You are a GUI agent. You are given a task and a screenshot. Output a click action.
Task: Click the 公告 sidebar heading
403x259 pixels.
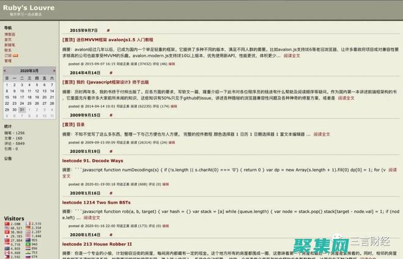(x=8, y=158)
